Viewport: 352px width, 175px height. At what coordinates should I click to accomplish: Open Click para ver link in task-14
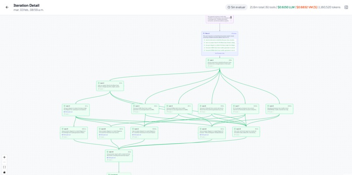[111, 158]
